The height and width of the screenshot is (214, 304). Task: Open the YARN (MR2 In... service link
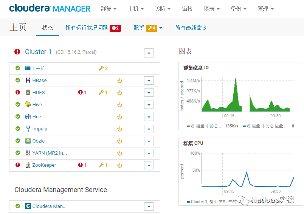point(50,153)
